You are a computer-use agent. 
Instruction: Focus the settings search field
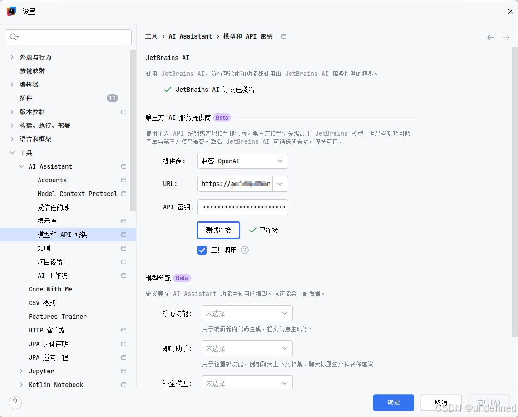(x=68, y=37)
